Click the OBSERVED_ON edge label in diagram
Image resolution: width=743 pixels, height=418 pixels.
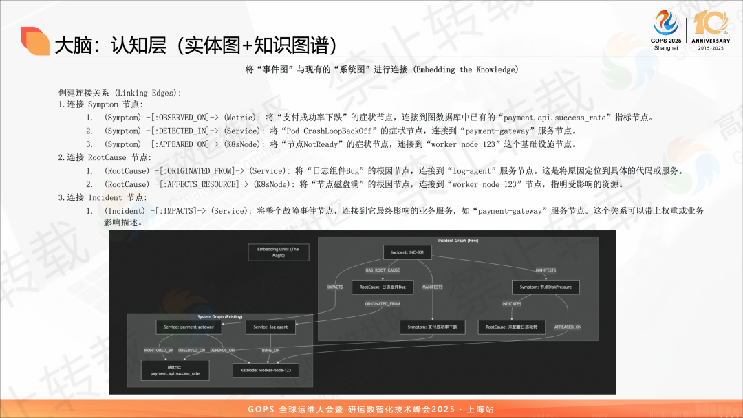pyautogui.click(x=191, y=351)
